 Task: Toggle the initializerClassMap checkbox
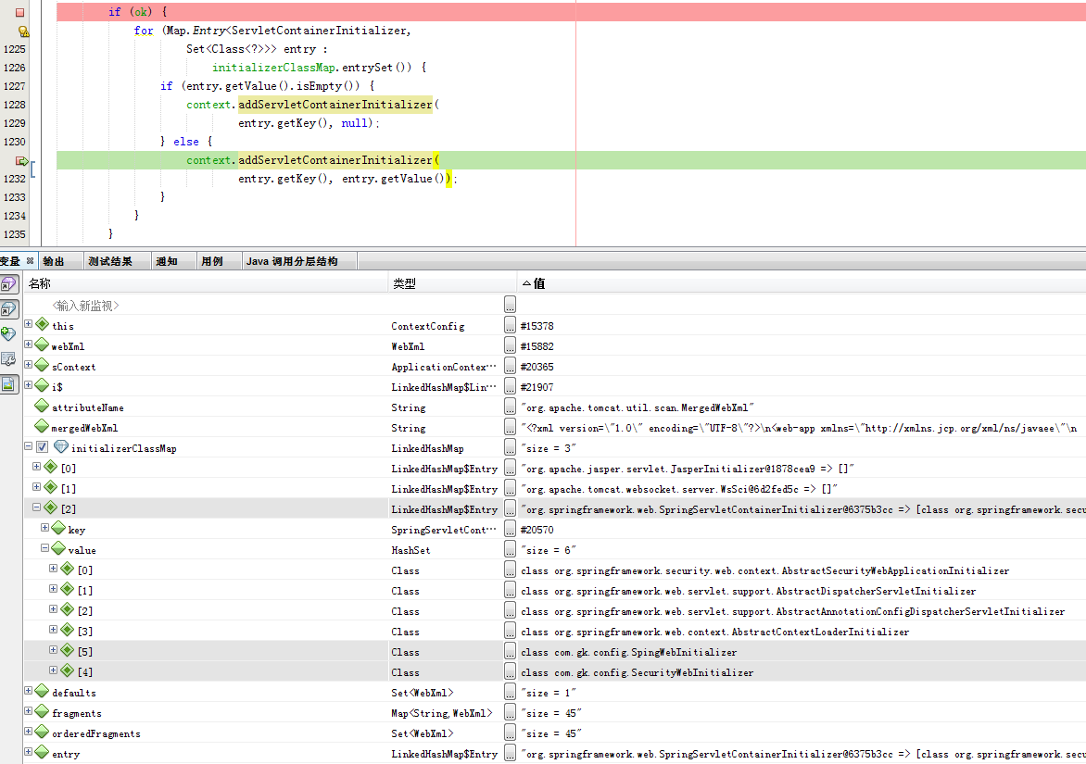[x=43, y=447]
